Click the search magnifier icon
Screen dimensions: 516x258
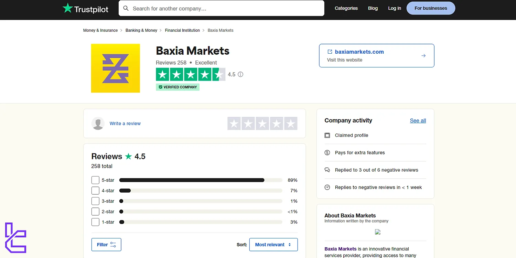pos(126,8)
